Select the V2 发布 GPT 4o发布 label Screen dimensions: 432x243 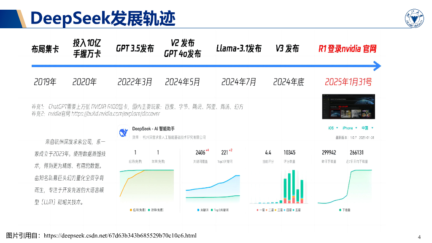[x=182, y=48]
